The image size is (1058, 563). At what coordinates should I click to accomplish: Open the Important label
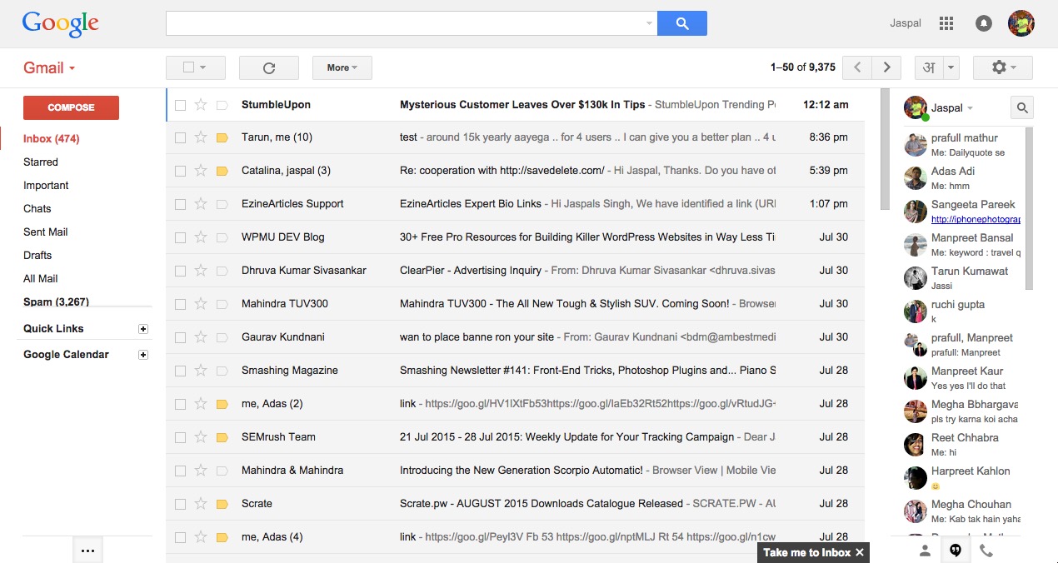[x=46, y=186]
